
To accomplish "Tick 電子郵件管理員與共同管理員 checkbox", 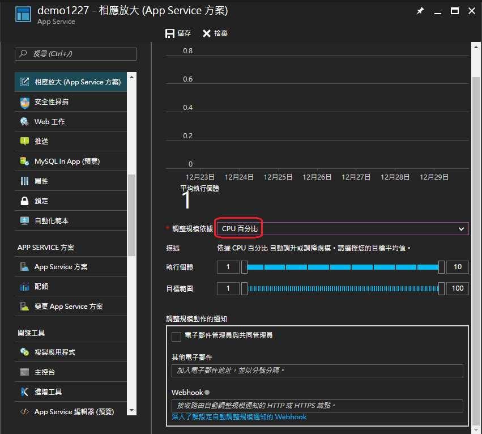I will [177, 337].
